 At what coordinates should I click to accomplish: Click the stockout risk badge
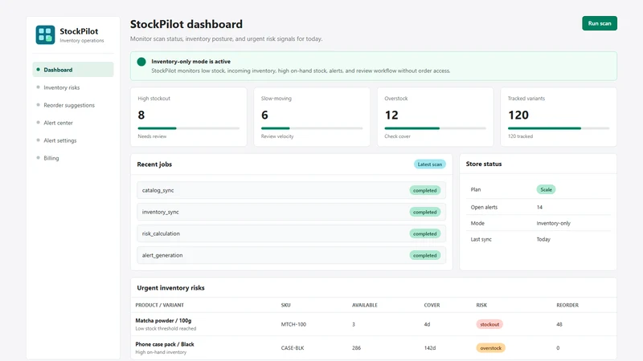489,324
